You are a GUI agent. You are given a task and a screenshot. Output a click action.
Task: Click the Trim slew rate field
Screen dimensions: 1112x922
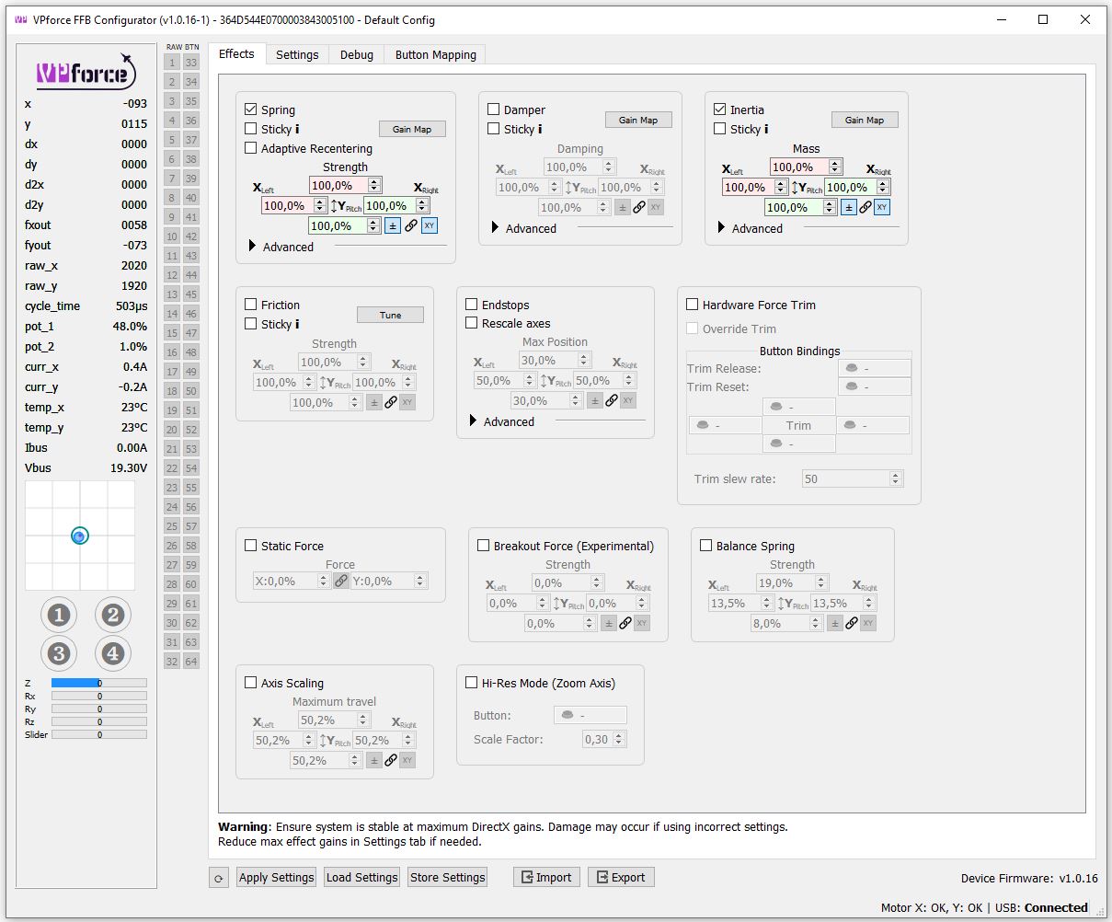pos(853,478)
